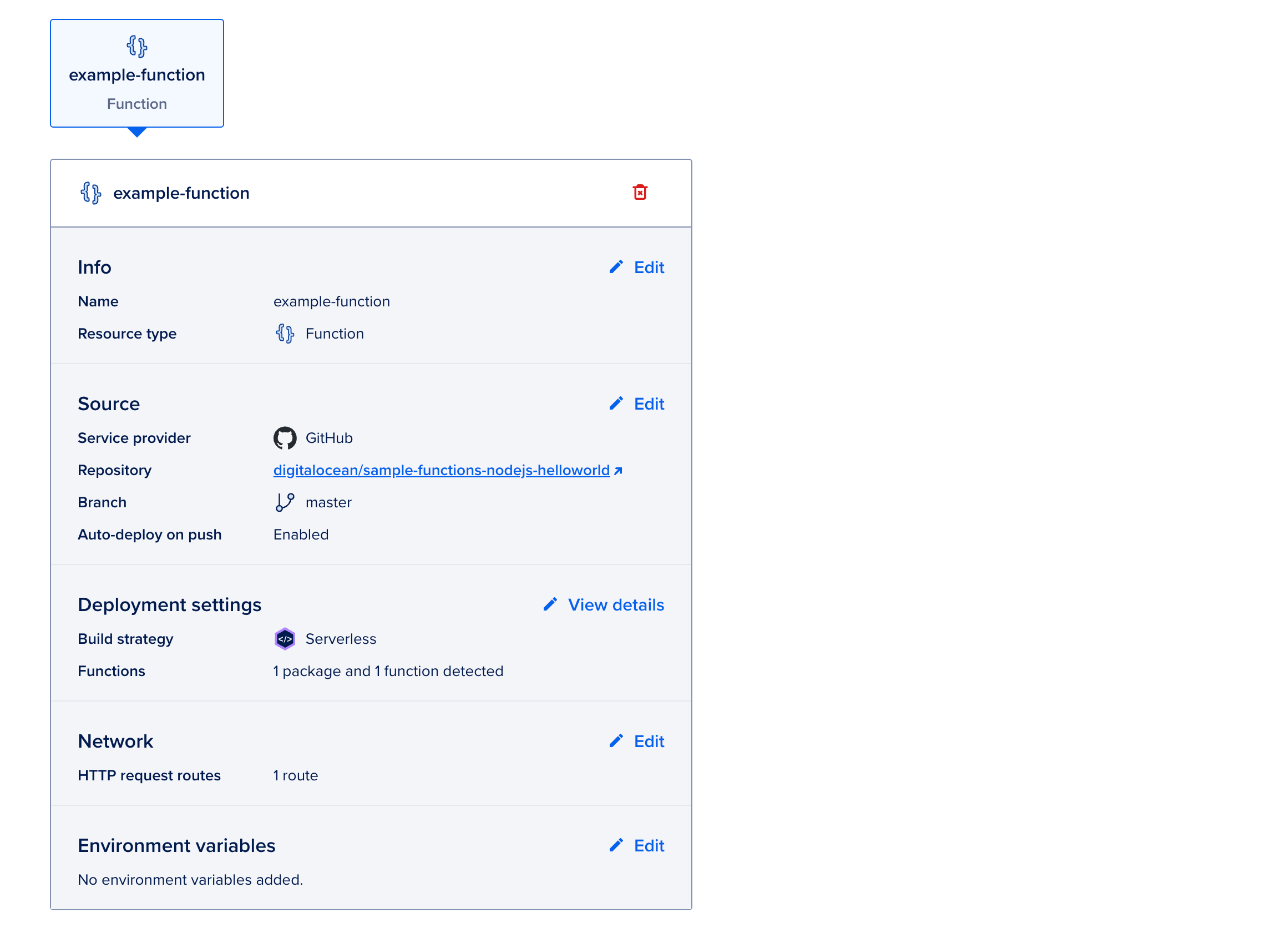Click the pencil icon in the Source section

pos(616,404)
